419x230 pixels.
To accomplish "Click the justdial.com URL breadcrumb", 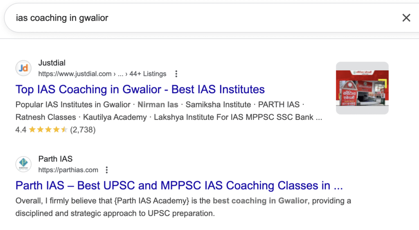I will (x=75, y=74).
